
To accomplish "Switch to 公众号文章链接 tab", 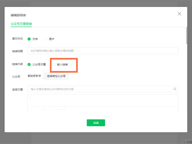I will coord(21,24).
